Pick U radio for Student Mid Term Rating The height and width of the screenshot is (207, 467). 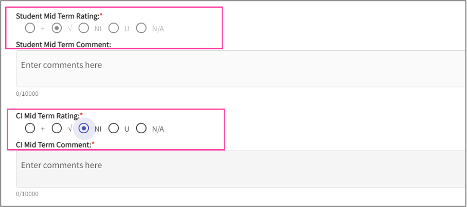(x=114, y=28)
